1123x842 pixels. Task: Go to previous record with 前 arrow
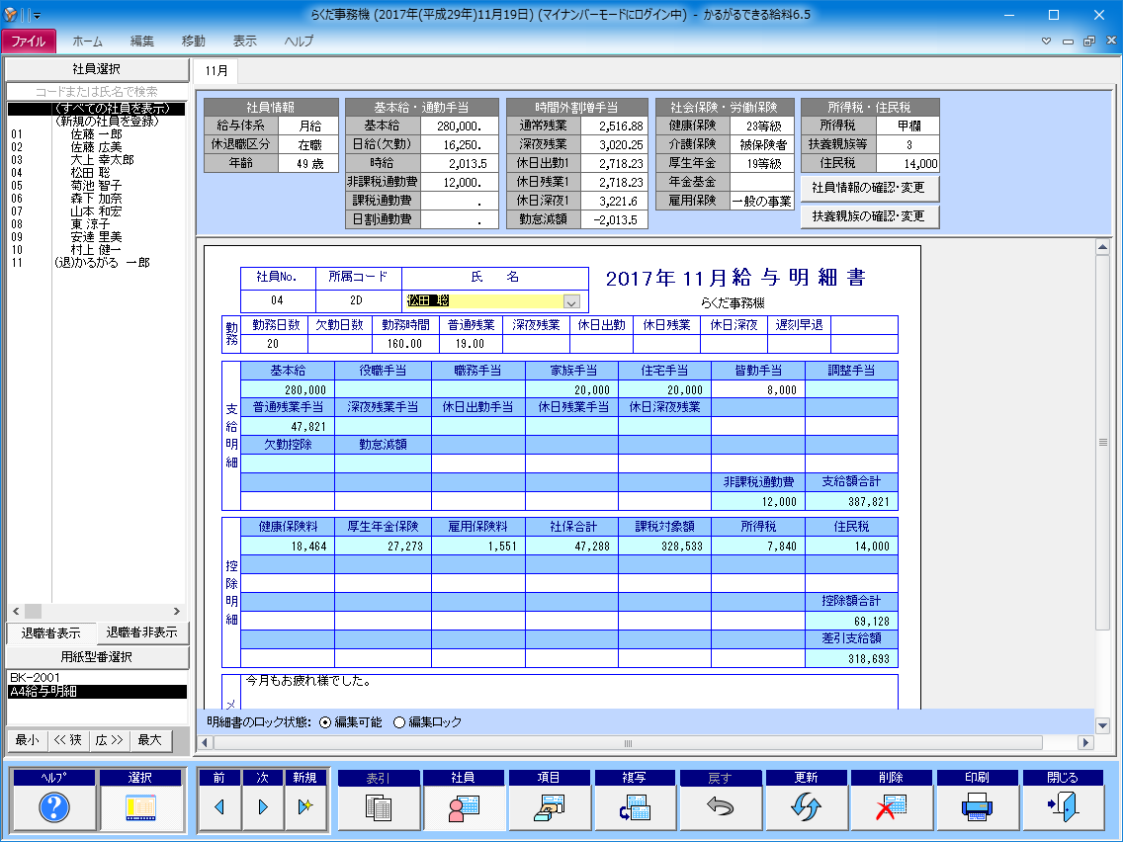click(219, 807)
